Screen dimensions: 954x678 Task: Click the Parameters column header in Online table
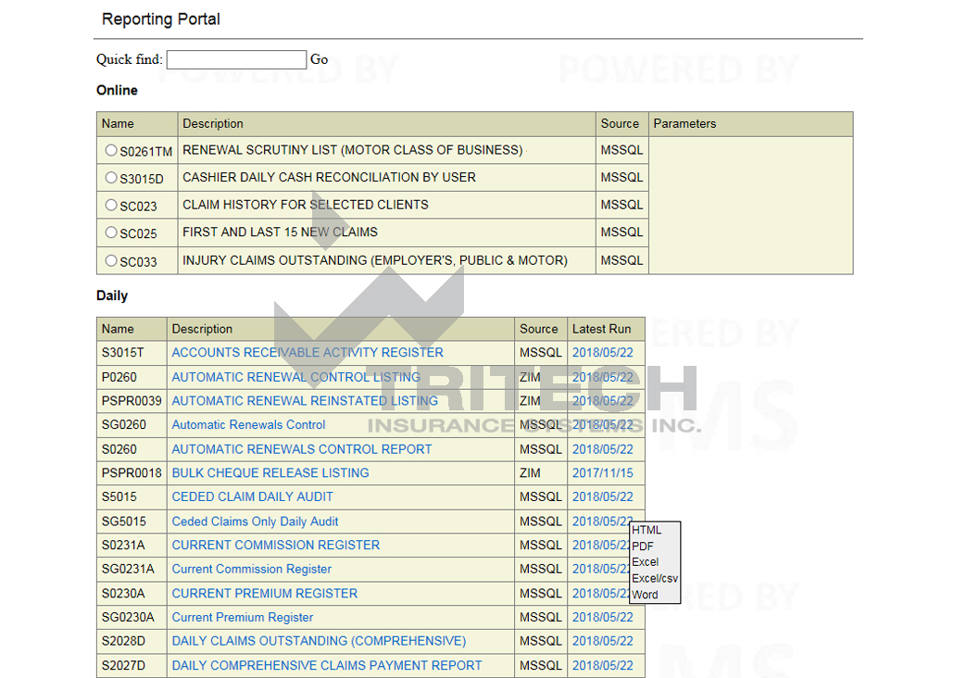[x=751, y=123]
